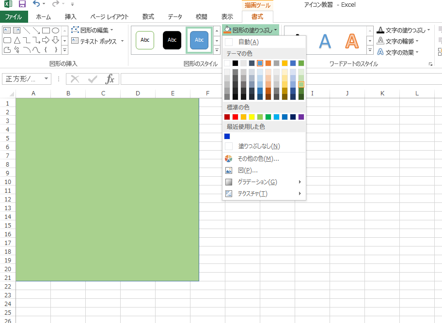Switch to the ホーム ribbon tab
Viewport: 442px width, 323px height.
coord(43,16)
